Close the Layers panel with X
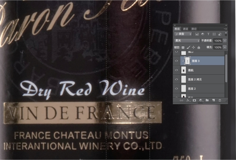Viewport: 236px width, 160px height. (x=175, y=25)
